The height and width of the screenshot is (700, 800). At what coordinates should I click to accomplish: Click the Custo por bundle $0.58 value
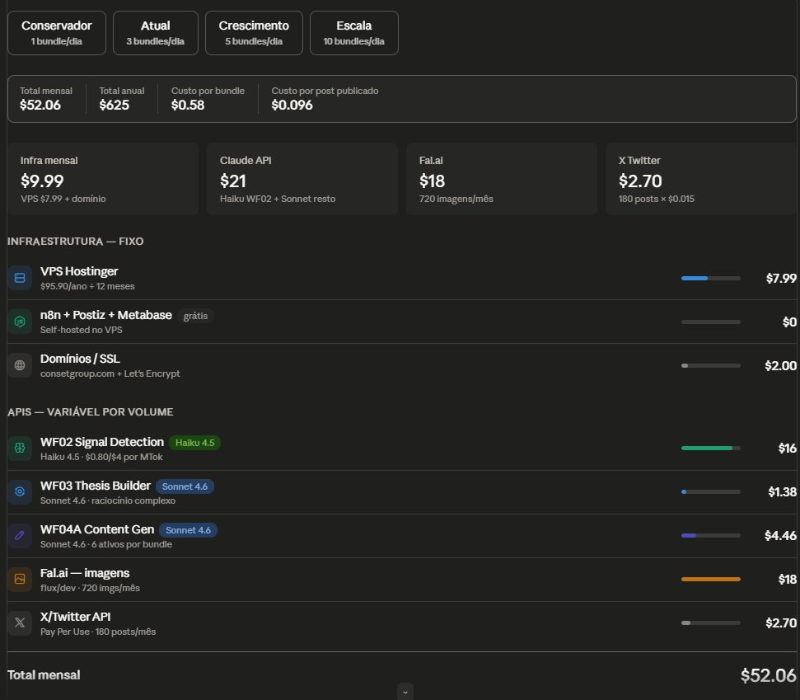pyautogui.click(x=188, y=106)
